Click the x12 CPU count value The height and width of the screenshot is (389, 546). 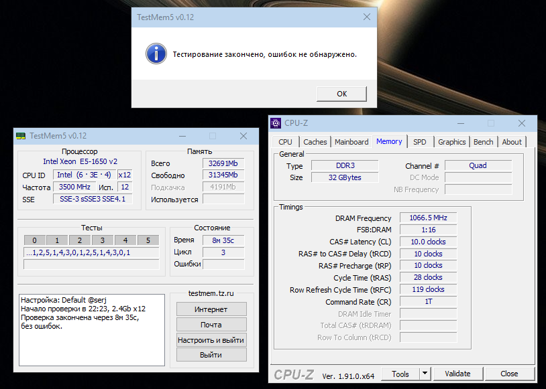125,175
